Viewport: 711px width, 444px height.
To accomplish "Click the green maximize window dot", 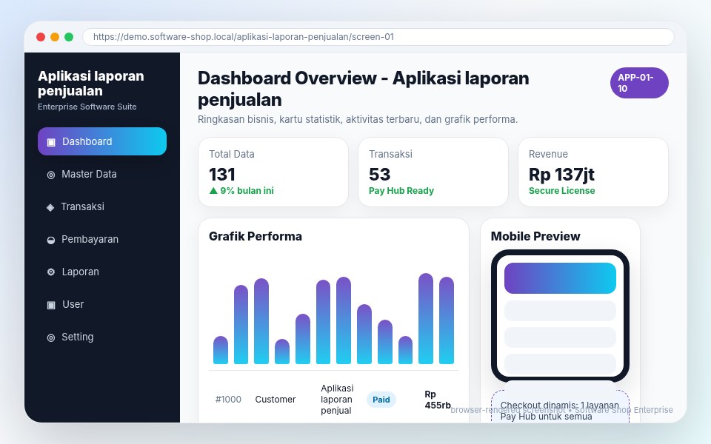I will (x=69, y=37).
